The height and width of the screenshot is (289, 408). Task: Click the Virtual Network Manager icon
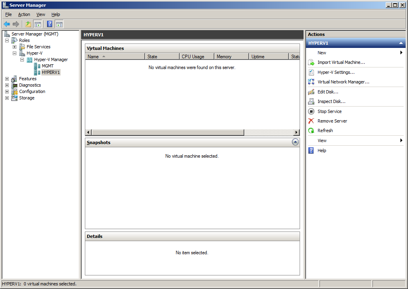[311, 82]
